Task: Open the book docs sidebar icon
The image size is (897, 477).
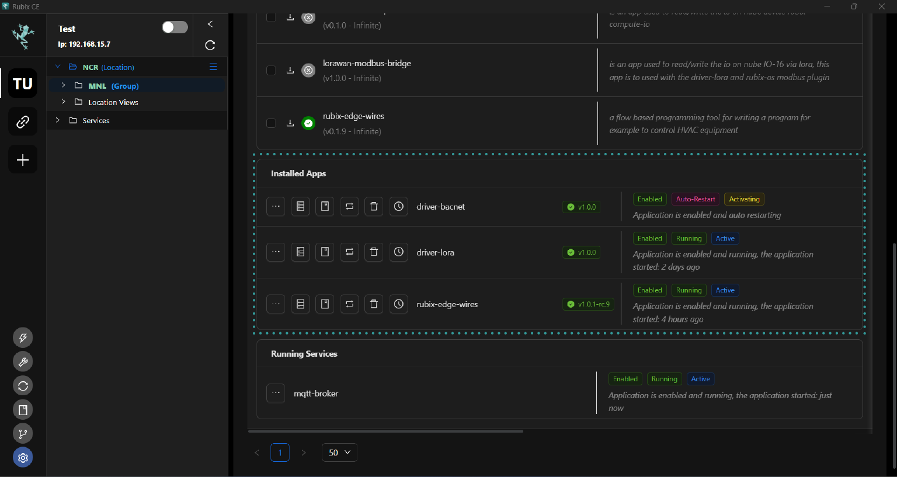Action: [x=23, y=410]
